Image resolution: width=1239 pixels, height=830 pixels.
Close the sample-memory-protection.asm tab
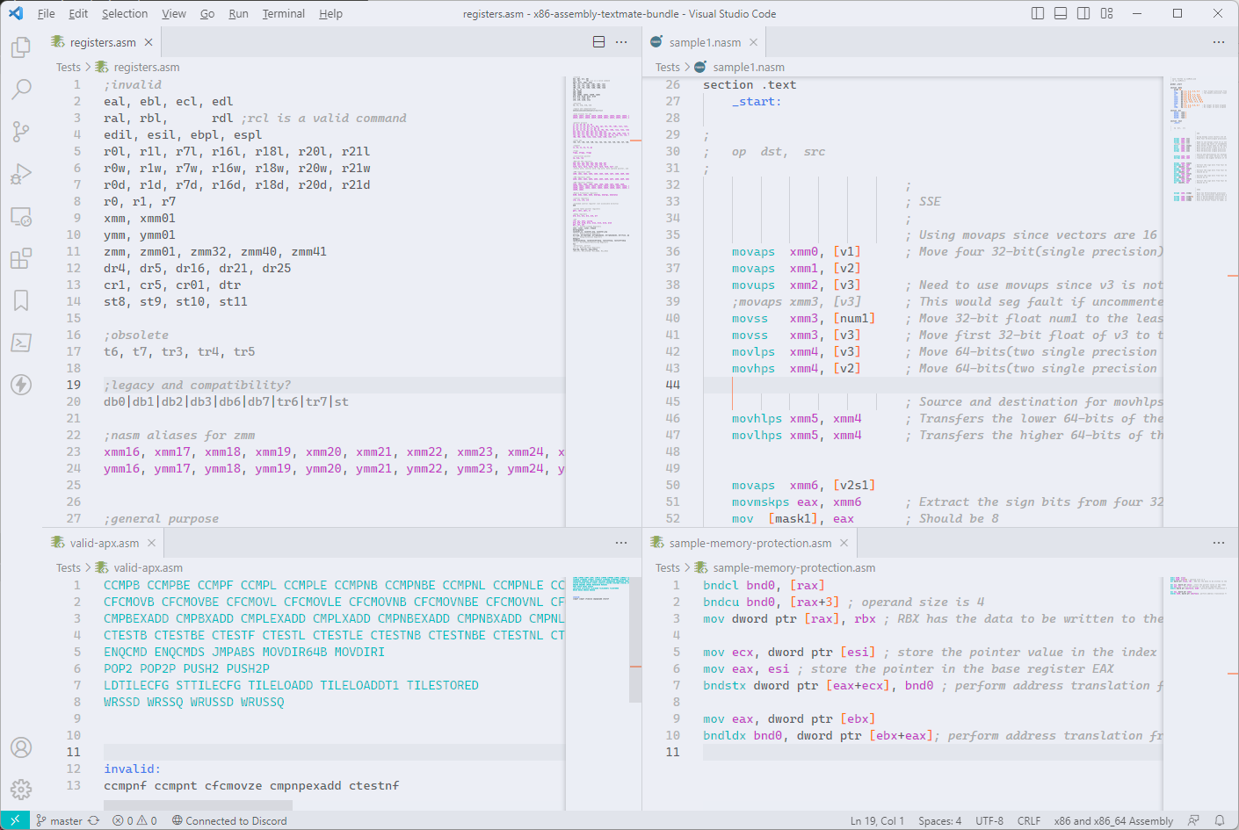pyautogui.click(x=844, y=543)
